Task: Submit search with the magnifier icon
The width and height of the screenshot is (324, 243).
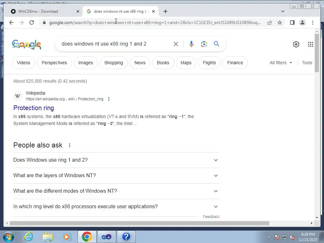Action: point(216,44)
